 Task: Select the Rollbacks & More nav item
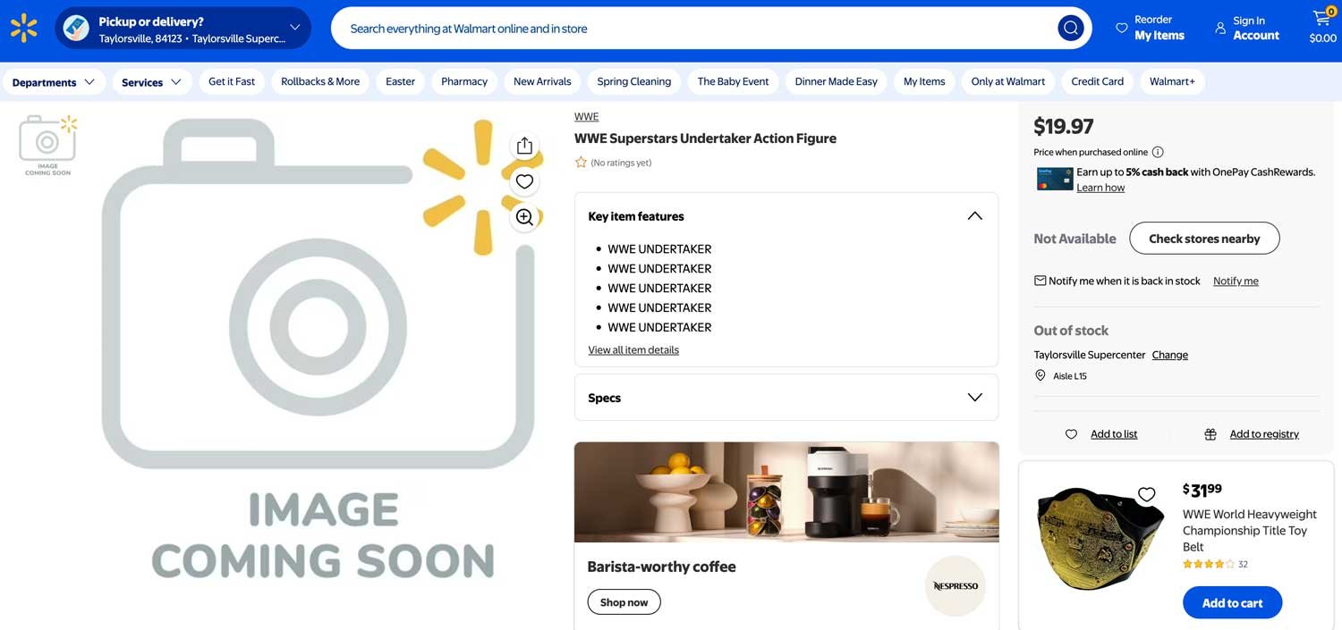(320, 81)
